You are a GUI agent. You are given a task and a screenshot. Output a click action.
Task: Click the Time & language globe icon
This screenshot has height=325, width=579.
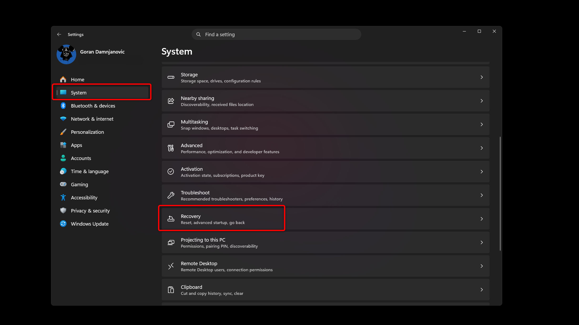pyautogui.click(x=63, y=171)
